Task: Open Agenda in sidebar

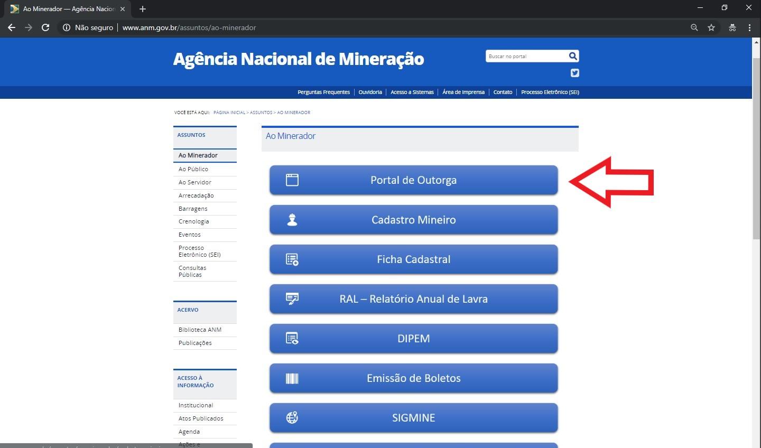Action: pyautogui.click(x=205, y=432)
